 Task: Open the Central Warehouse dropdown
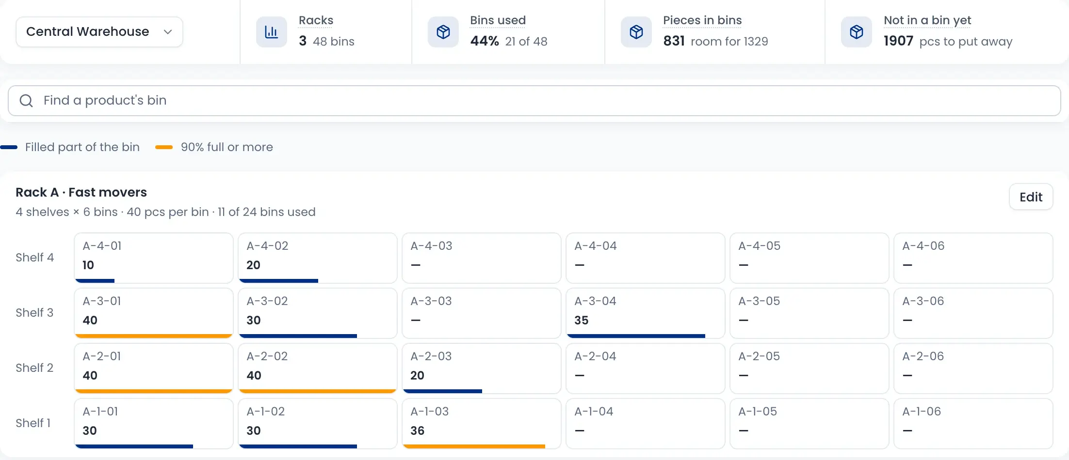[x=99, y=32]
